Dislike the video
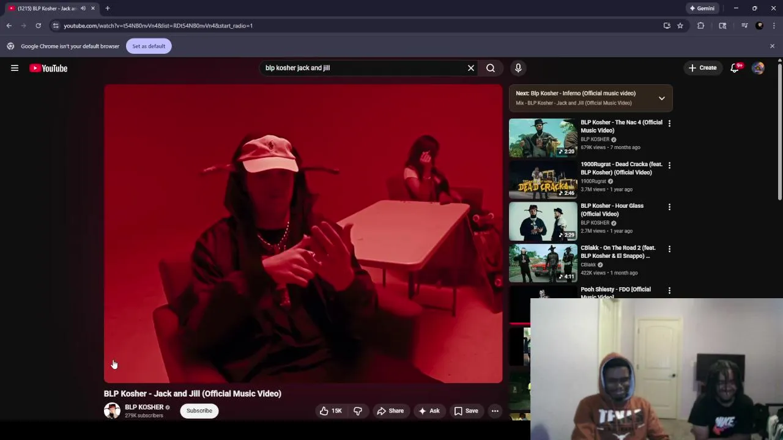The image size is (783, 440). (358, 411)
